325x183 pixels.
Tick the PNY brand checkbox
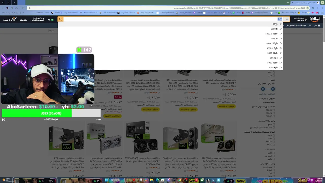[x=273, y=73]
